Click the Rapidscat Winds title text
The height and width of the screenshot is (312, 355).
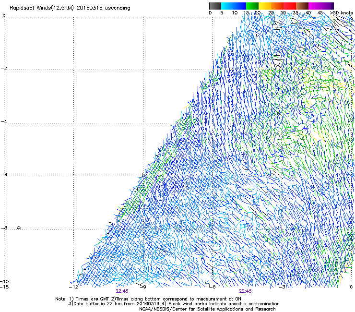pos(70,8)
